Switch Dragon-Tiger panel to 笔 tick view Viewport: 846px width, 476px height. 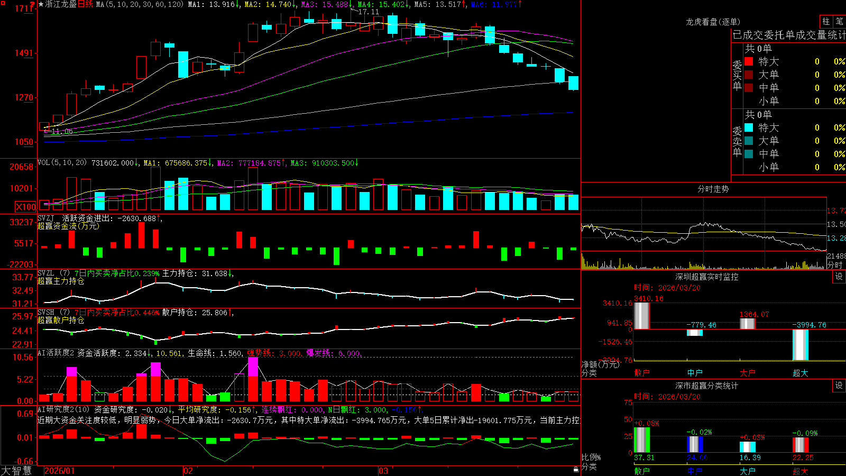click(840, 21)
